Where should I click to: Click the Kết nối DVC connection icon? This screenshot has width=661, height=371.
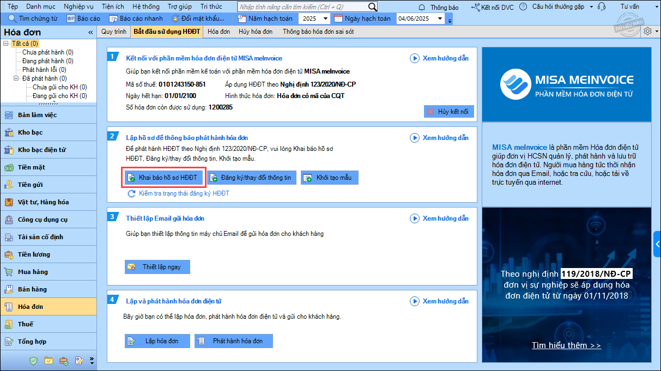[x=476, y=7]
